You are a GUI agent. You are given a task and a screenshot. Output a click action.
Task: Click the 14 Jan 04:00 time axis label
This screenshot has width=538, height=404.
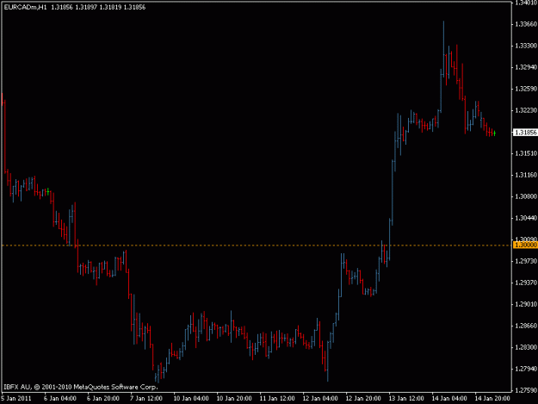click(x=449, y=399)
